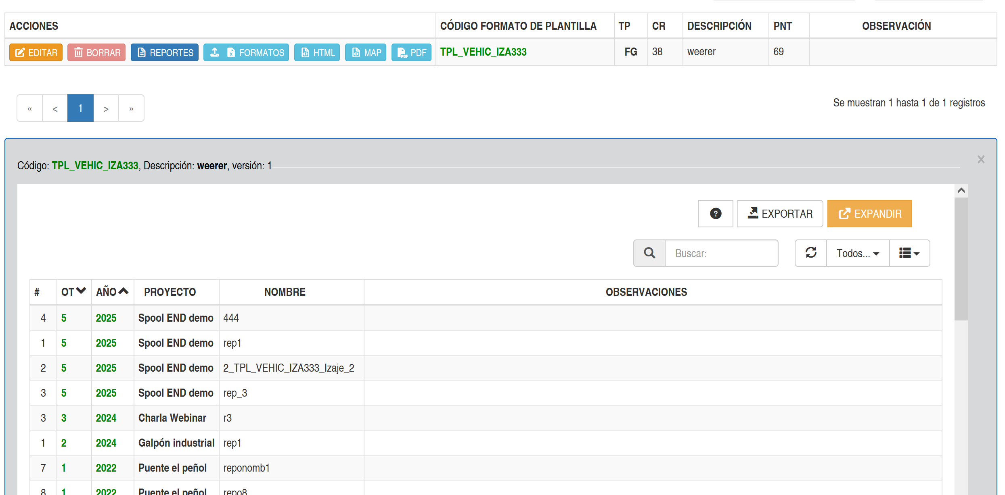Go to pagination page 1

pyautogui.click(x=80, y=108)
